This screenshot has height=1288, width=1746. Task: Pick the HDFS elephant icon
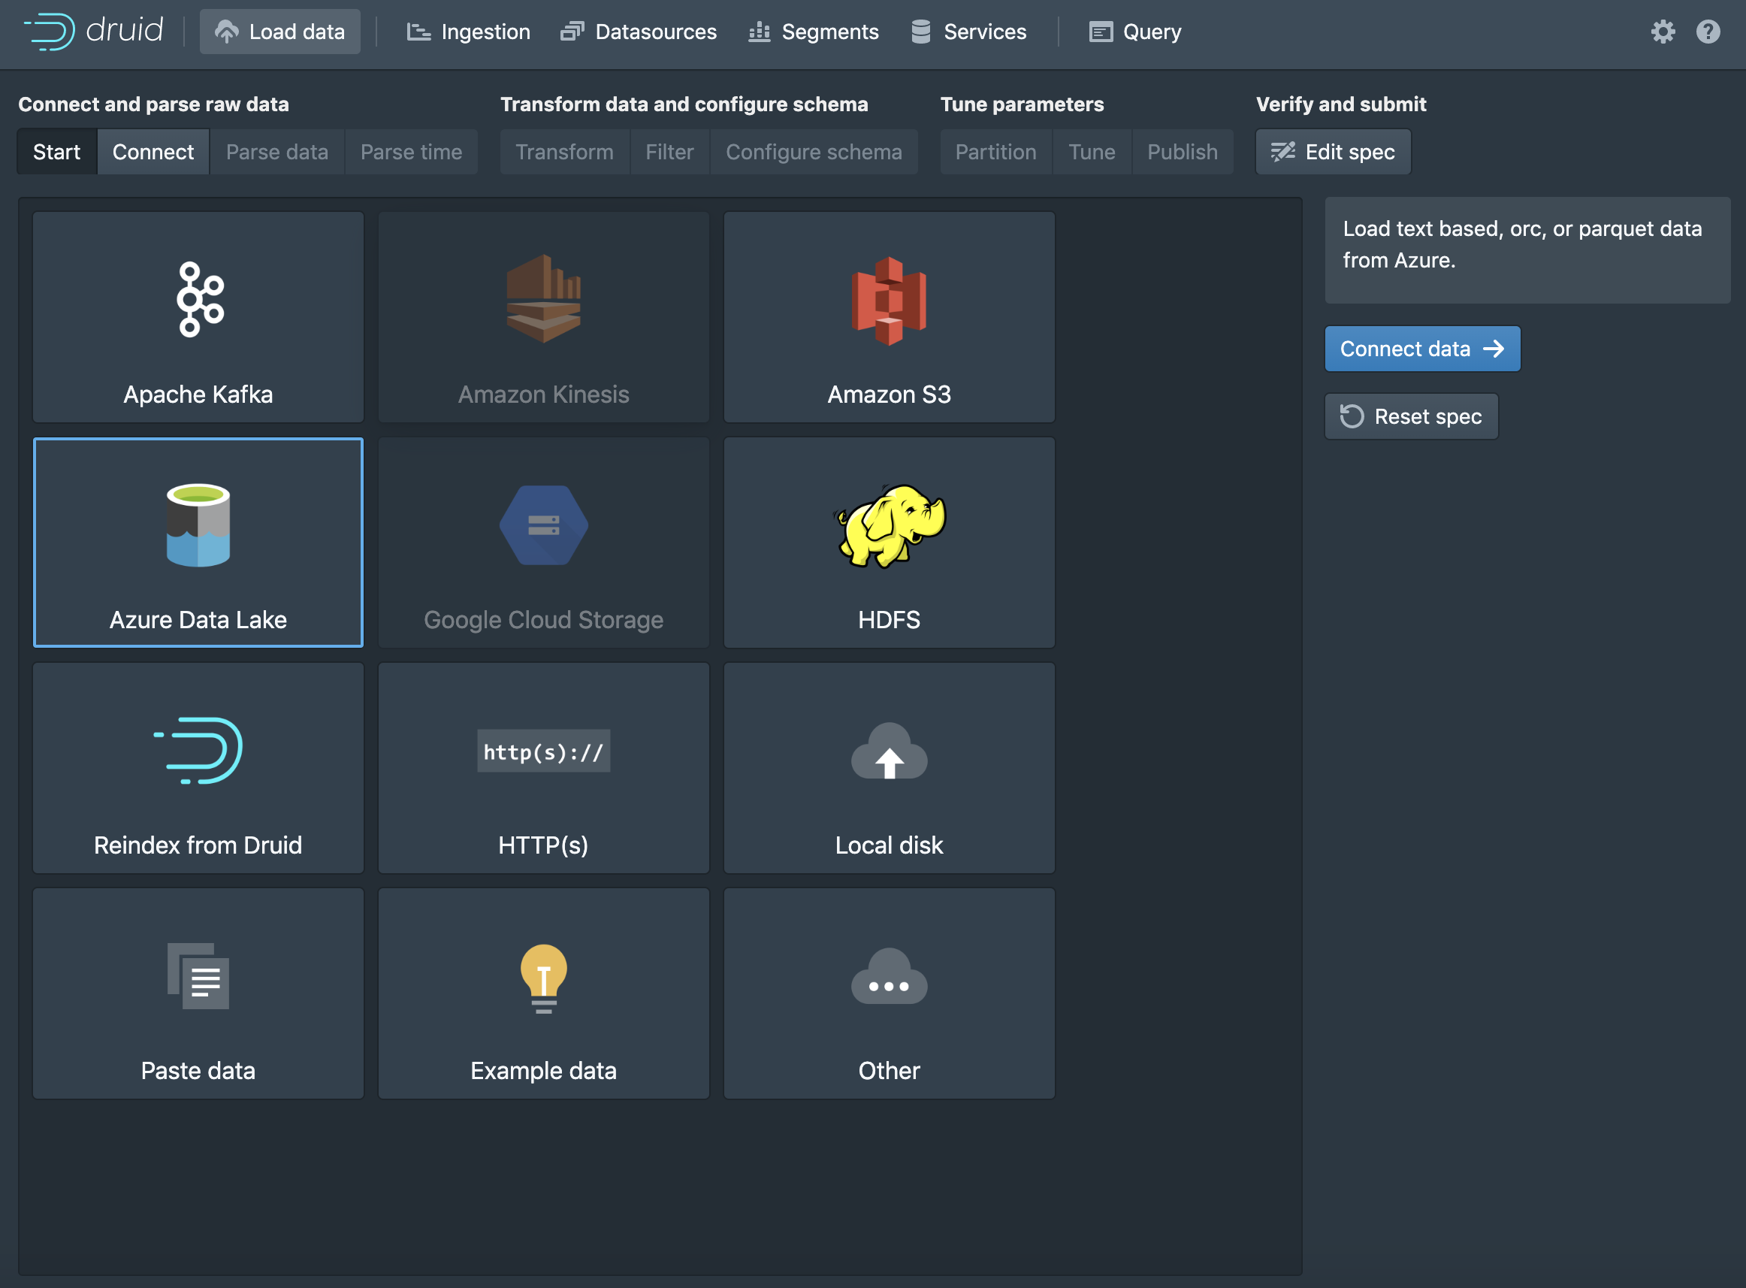pos(890,525)
